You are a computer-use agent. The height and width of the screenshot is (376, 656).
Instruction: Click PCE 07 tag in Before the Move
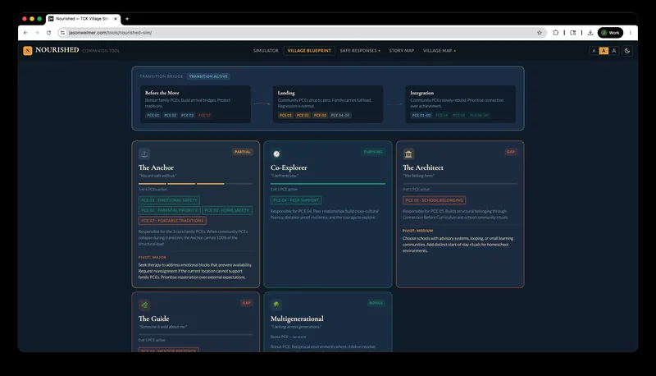(204, 115)
